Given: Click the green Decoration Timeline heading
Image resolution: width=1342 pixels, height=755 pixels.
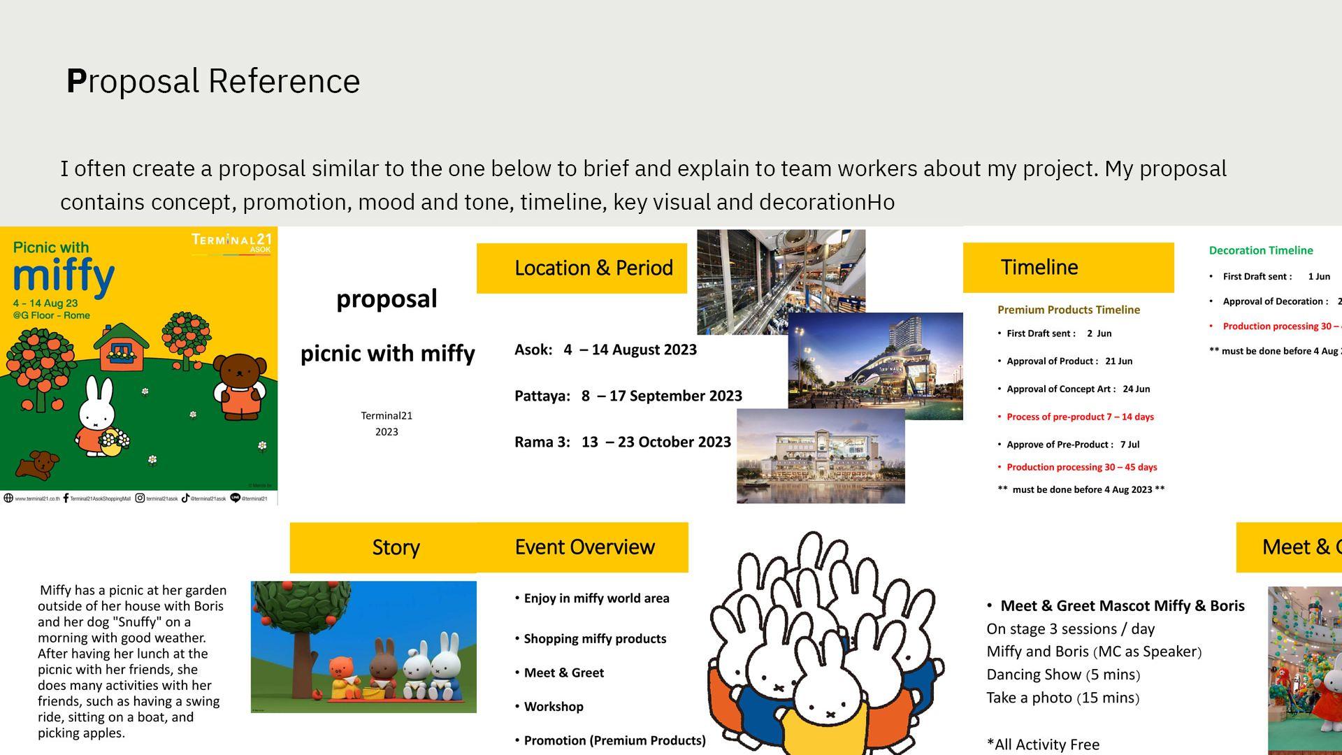Looking at the screenshot, I should click(x=1261, y=250).
